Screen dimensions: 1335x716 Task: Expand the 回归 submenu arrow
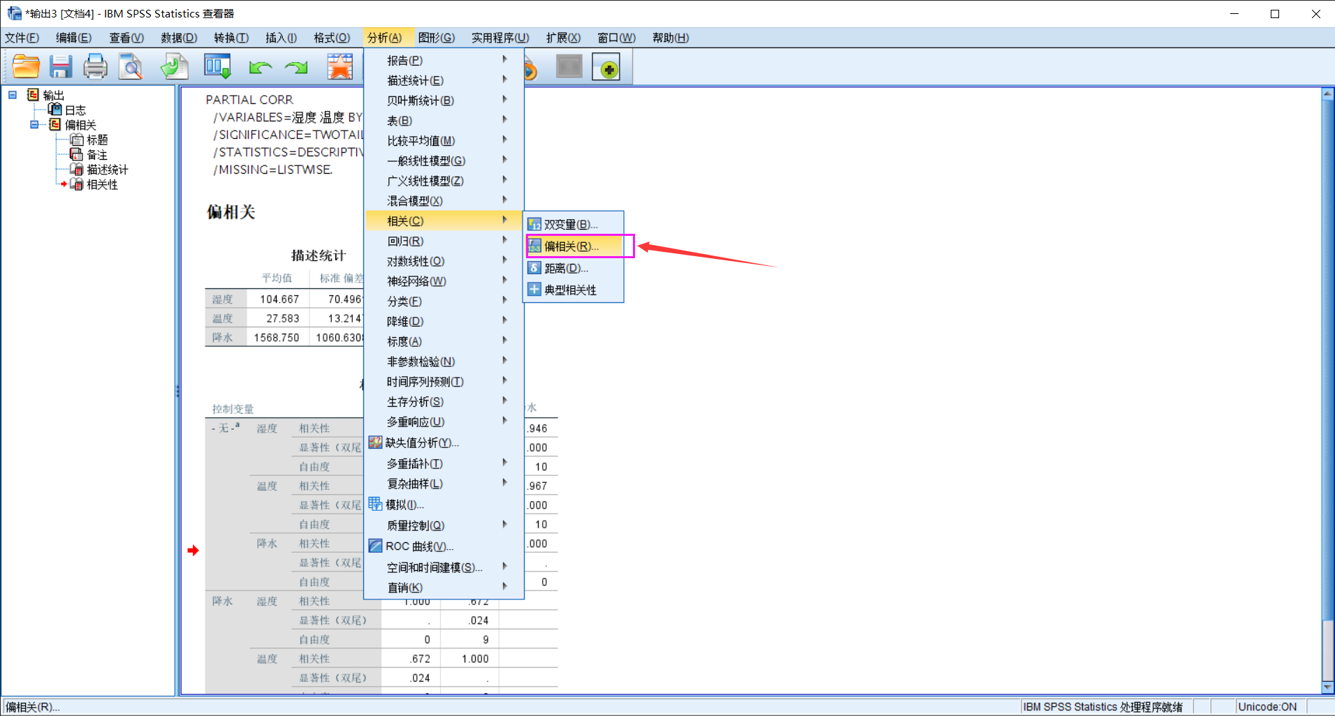pos(504,241)
